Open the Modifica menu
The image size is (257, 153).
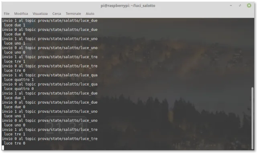tap(21, 14)
